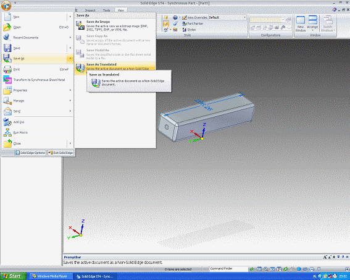
Task: Open the Arrange windows dropdown
Action: point(312,24)
